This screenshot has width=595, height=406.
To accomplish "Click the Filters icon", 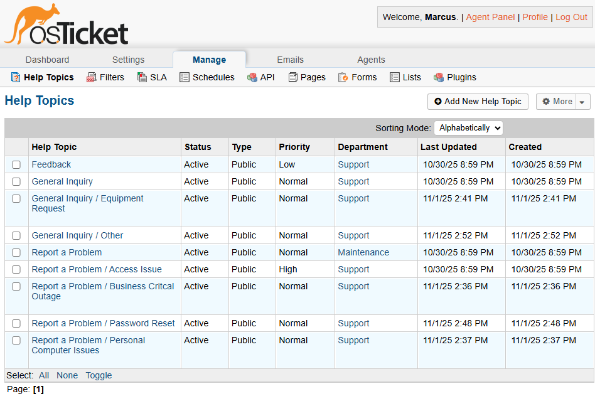I will [x=92, y=77].
